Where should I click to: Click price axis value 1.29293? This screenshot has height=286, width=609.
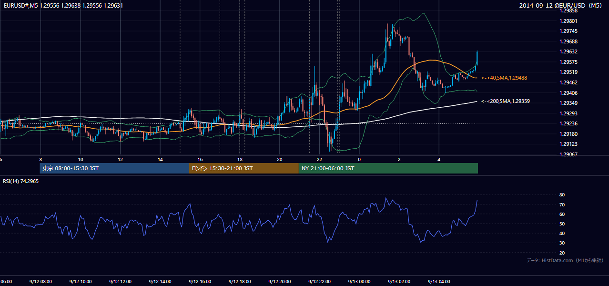[568, 113]
